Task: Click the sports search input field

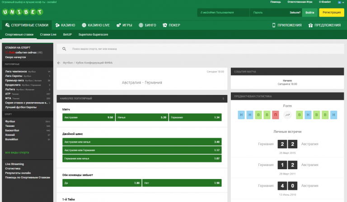Action: click(x=200, y=49)
